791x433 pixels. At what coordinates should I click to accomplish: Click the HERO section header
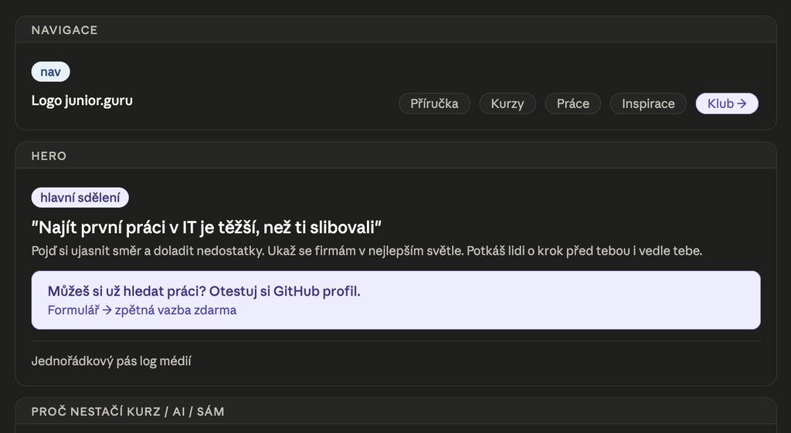(x=49, y=156)
